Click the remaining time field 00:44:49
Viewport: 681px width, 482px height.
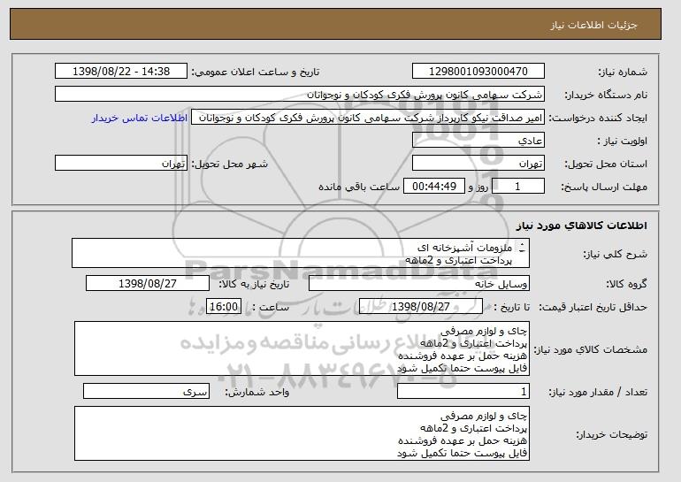(434, 187)
